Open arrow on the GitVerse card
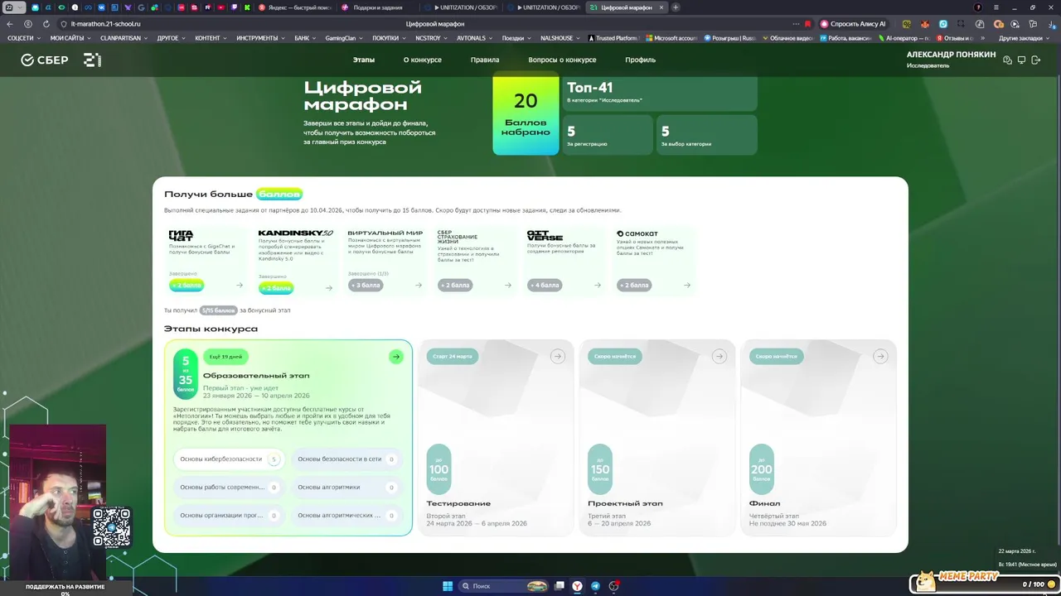 pyautogui.click(x=598, y=285)
